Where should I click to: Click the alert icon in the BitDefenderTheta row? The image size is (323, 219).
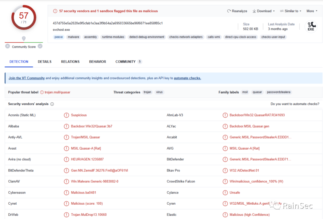tap(66, 170)
